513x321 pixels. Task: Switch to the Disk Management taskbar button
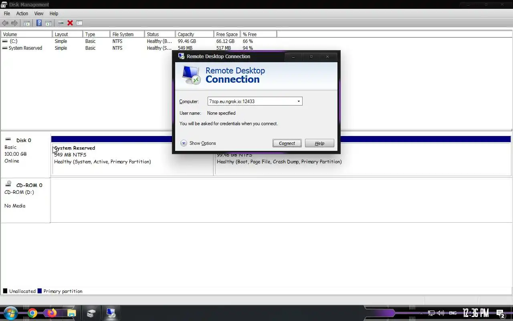coord(91,313)
